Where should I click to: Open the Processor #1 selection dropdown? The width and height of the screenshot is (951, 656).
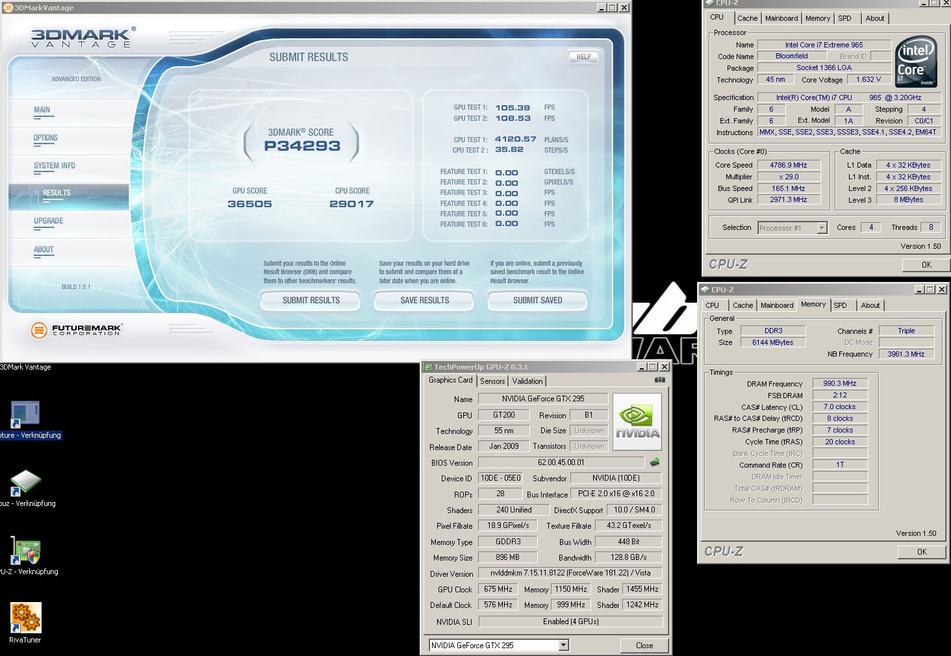pos(822,228)
